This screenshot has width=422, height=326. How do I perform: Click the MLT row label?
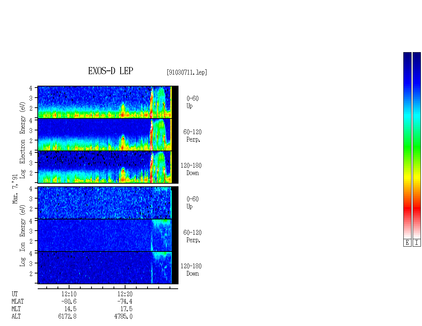[16, 309]
